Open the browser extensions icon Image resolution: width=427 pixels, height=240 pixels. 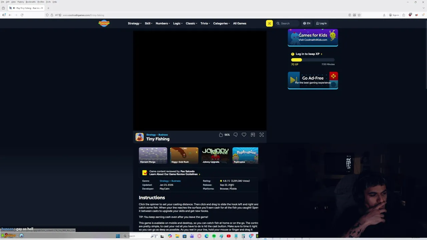coord(404,15)
